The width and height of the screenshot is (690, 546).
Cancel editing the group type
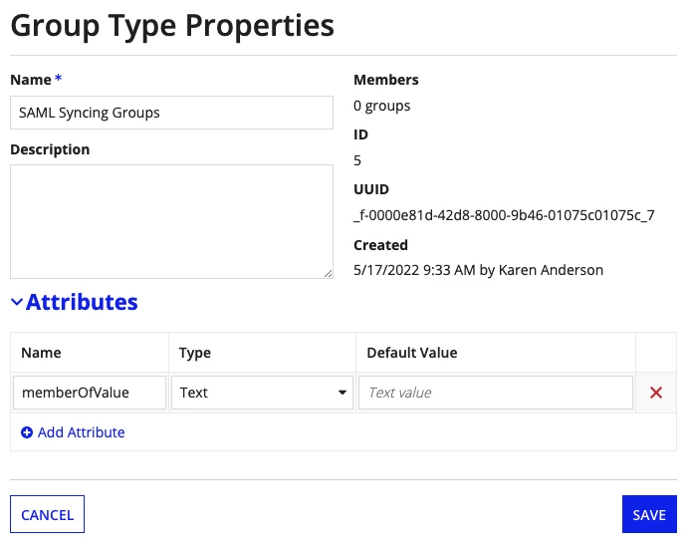[x=48, y=514]
